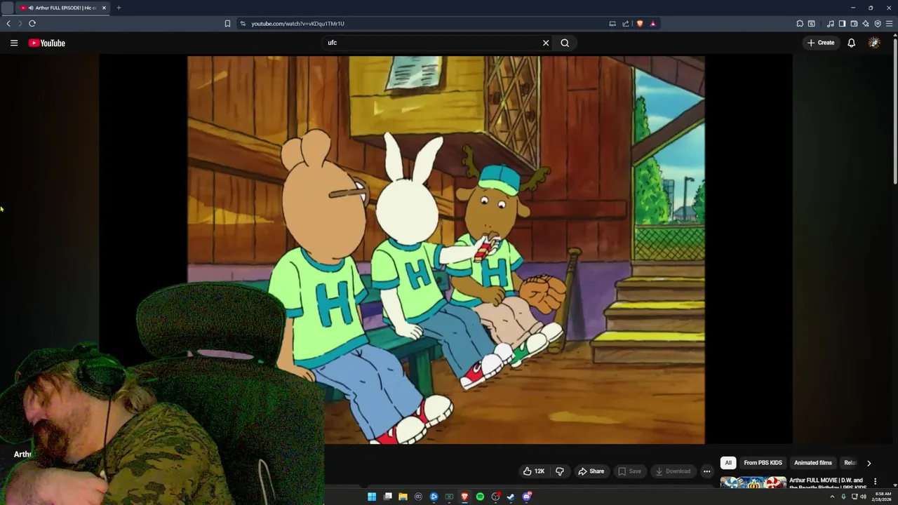Open the Windows Start menu
The height and width of the screenshot is (505, 898).
tap(372, 497)
